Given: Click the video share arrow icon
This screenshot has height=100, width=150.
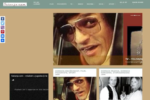Looking at the screenshot, I should 13,80.
